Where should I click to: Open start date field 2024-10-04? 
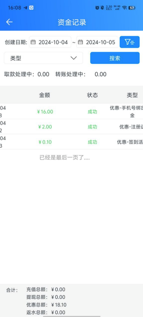point(50,42)
